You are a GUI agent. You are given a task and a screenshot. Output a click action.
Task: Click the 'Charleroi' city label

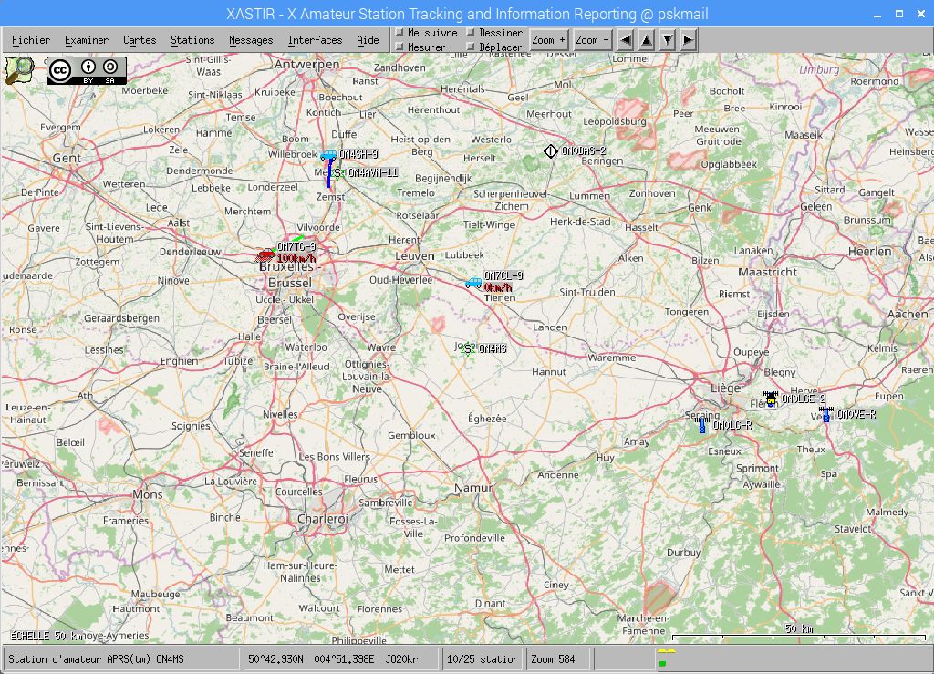(x=322, y=519)
